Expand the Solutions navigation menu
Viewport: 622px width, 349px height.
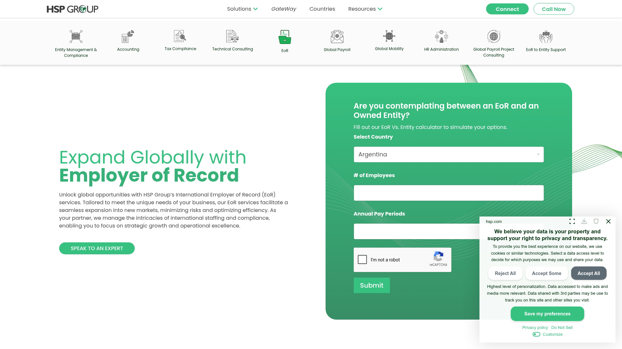pyautogui.click(x=242, y=9)
